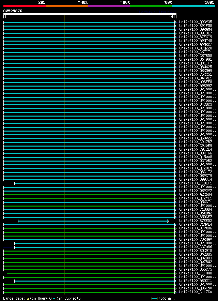218x301 pixels.
Task: Click the white query sequence bar
Action: 90,14
